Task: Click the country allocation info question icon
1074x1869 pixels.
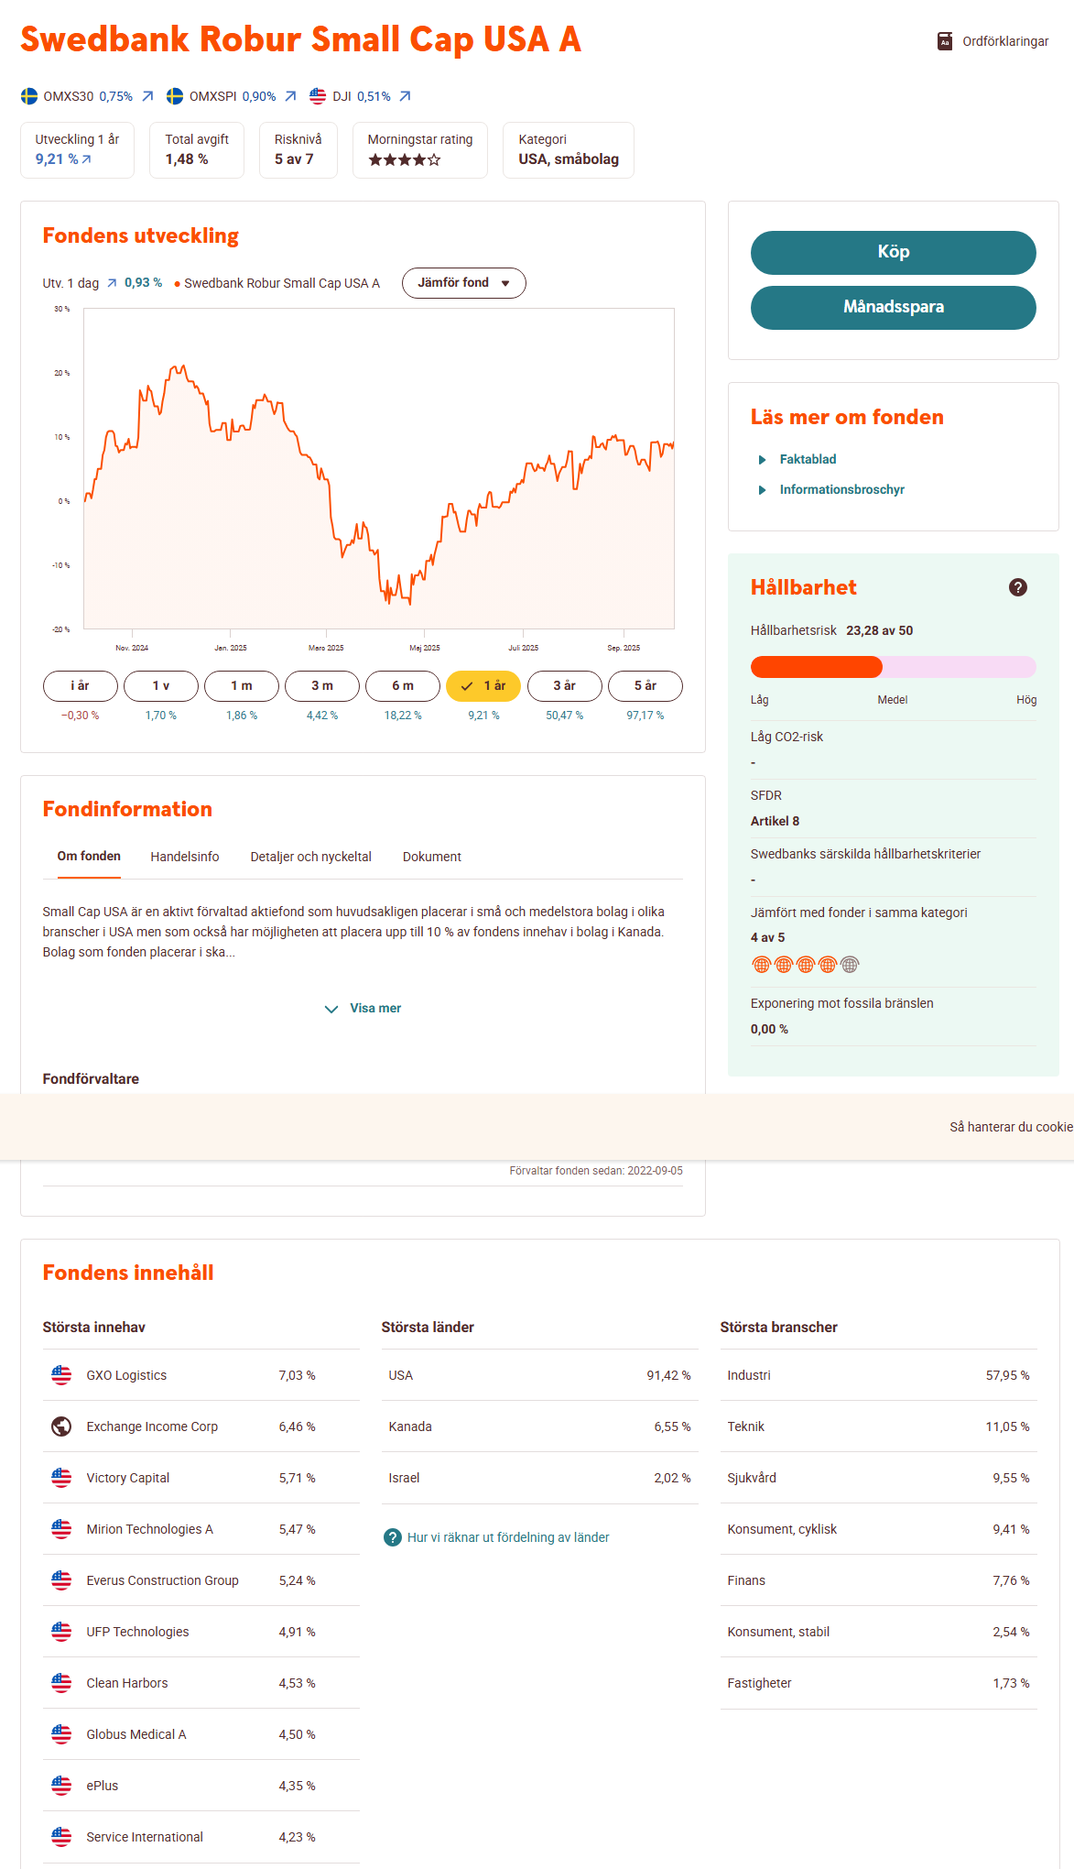Action: click(x=392, y=1537)
